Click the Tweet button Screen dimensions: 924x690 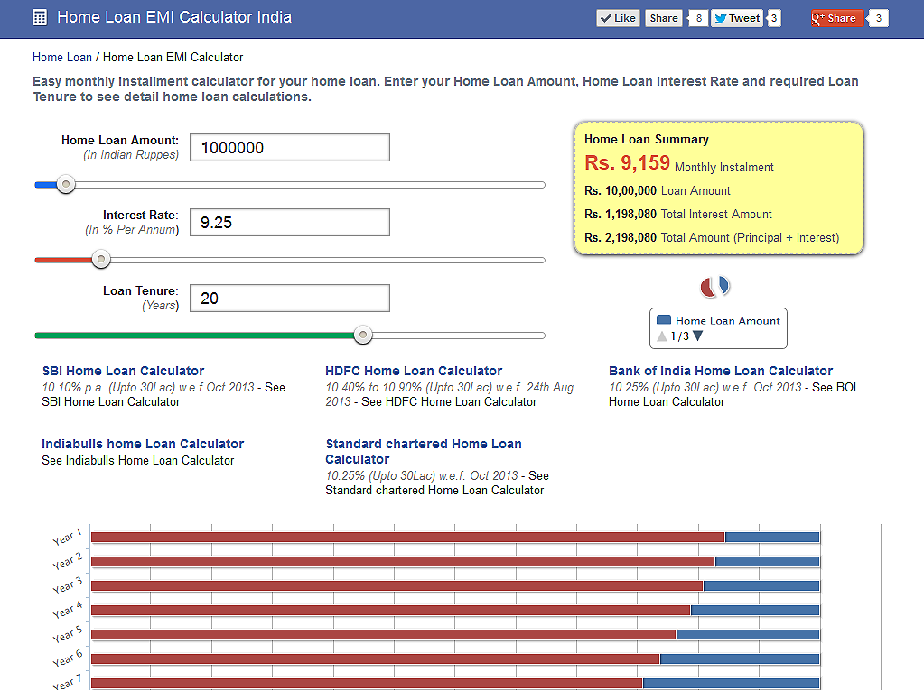pyautogui.click(x=737, y=18)
